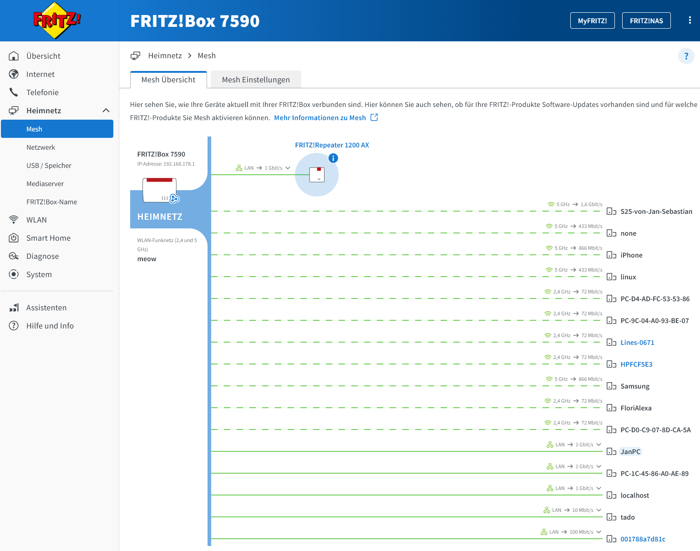Click the device icon next to Lines-0671

(x=611, y=343)
